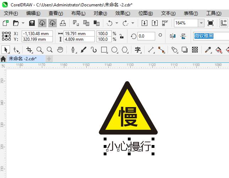Select the Pick tool arrow
Viewport: 229px width, 178px height.
click(6, 50)
